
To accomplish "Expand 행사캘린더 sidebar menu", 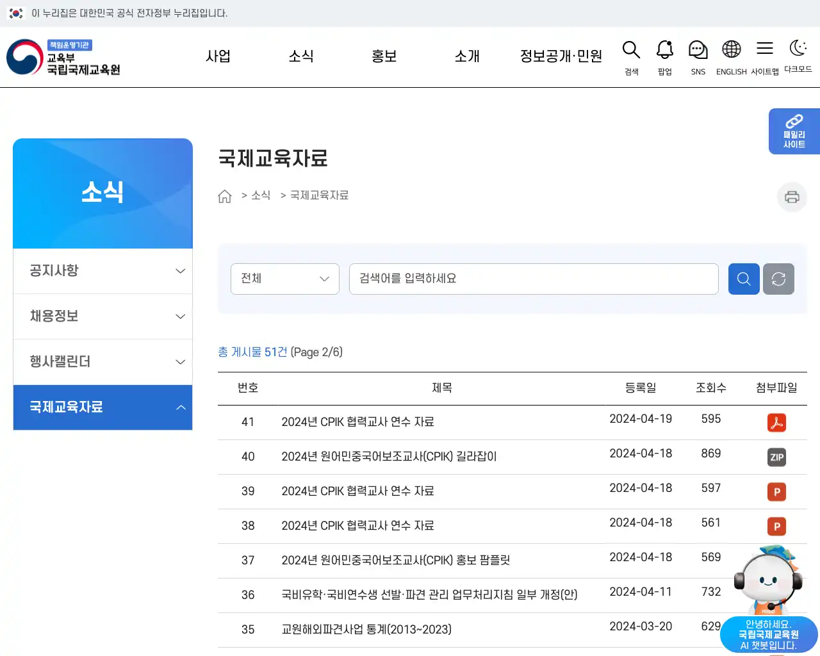I will pos(102,362).
